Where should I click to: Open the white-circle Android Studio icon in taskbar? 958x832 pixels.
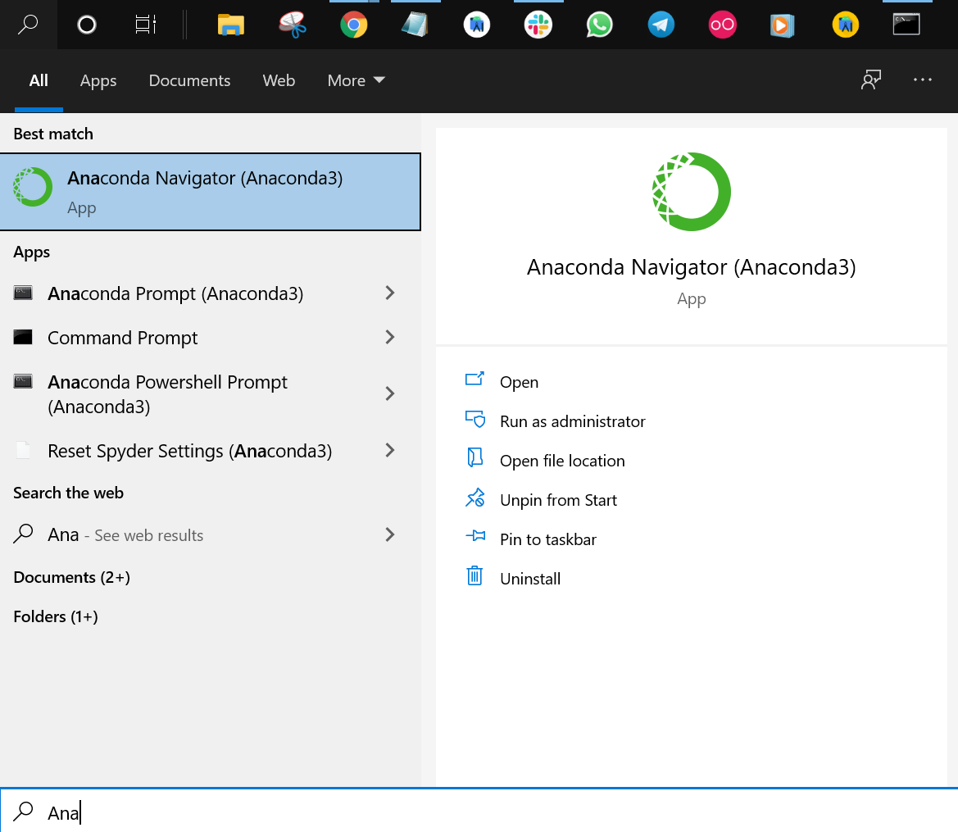477,25
